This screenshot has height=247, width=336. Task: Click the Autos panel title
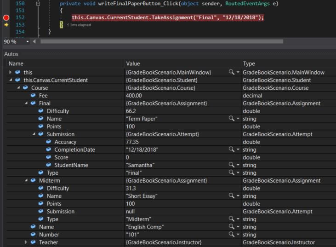(x=11, y=54)
